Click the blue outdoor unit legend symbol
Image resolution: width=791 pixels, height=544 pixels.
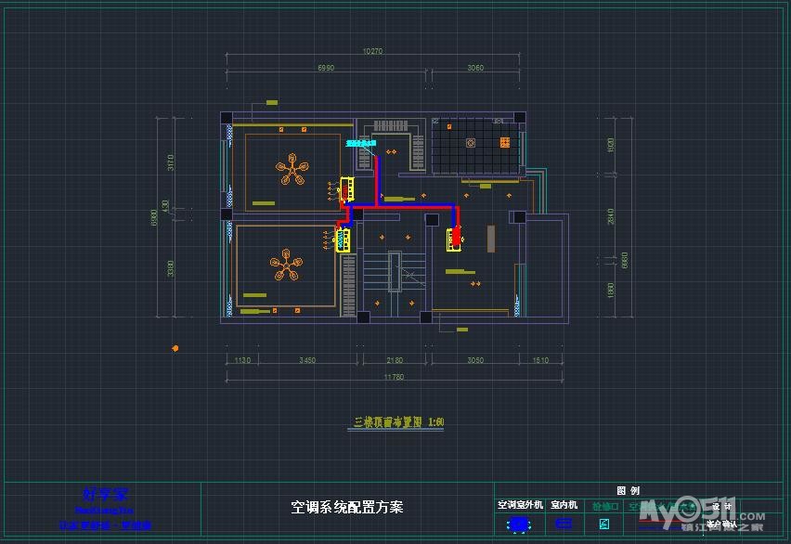(x=519, y=525)
